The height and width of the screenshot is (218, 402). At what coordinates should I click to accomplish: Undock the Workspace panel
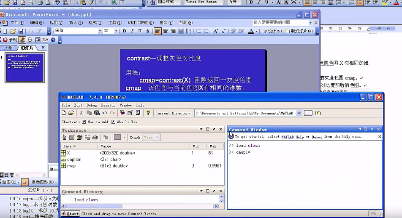click(214, 129)
